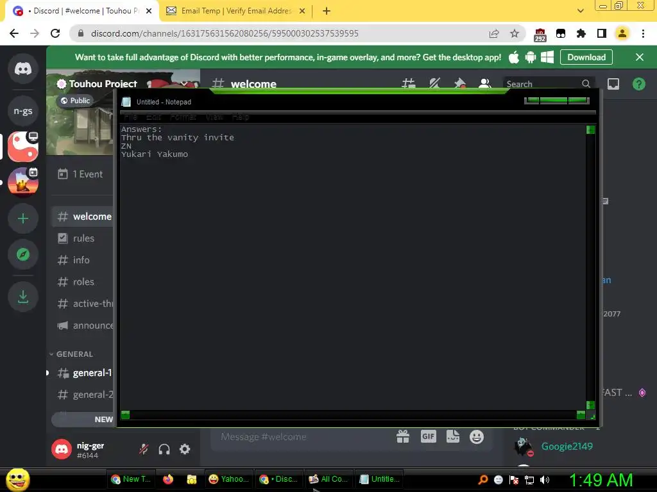Toggle microphone mute in user panel
Screen dimensions: 657x492
coord(143,449)
